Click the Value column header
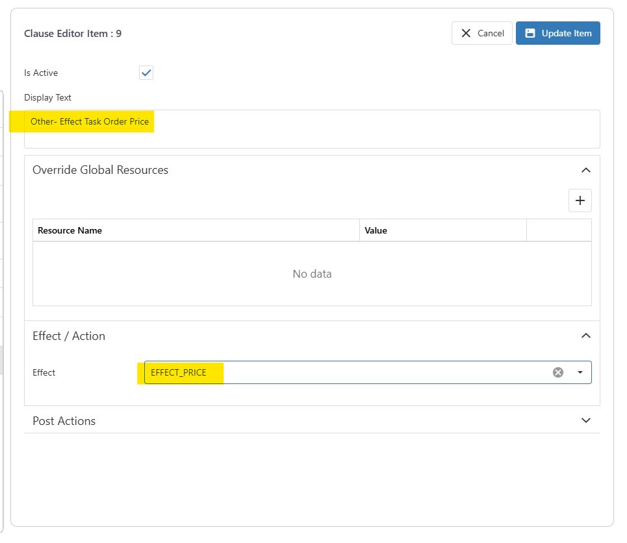The width and height of the screenshot is (627, 543). [x=443, y=230]
